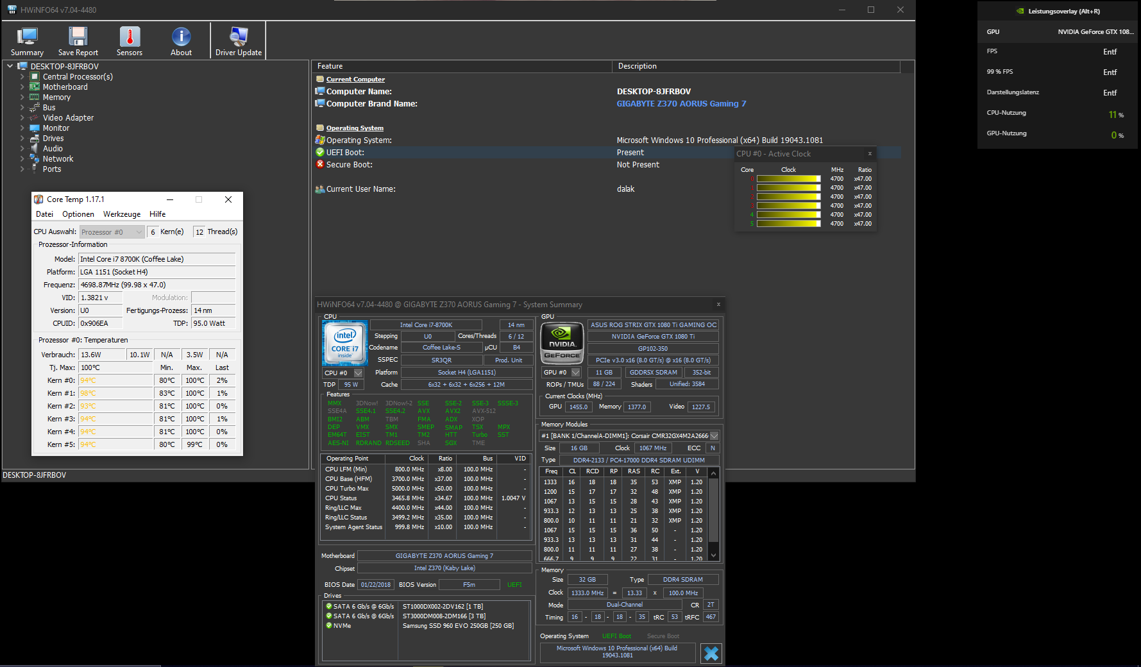The height and width of the screenshot is (667, 1141).
Task: Click the Monitor icon in device tree
Action: 35,128
